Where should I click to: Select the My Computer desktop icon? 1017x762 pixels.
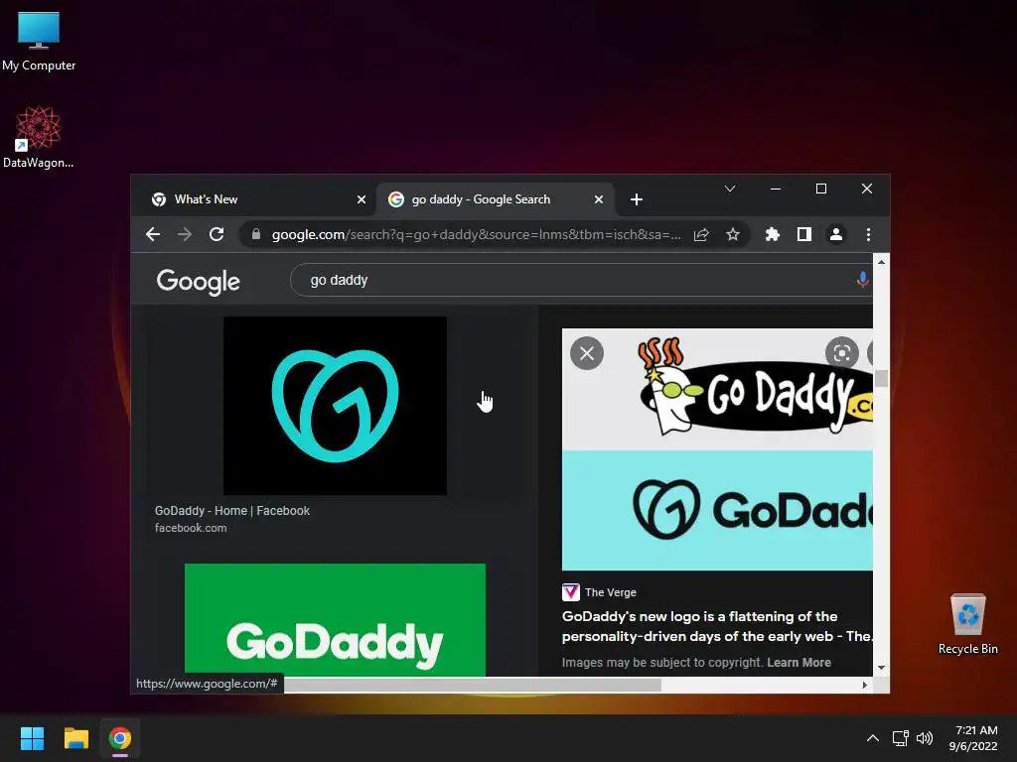(39, 41)
